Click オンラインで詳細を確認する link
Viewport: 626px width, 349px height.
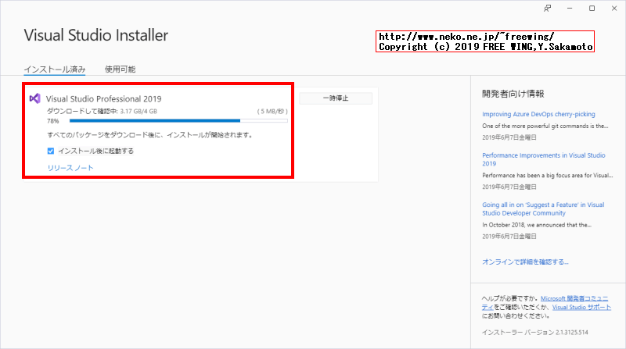pos(525,262)
